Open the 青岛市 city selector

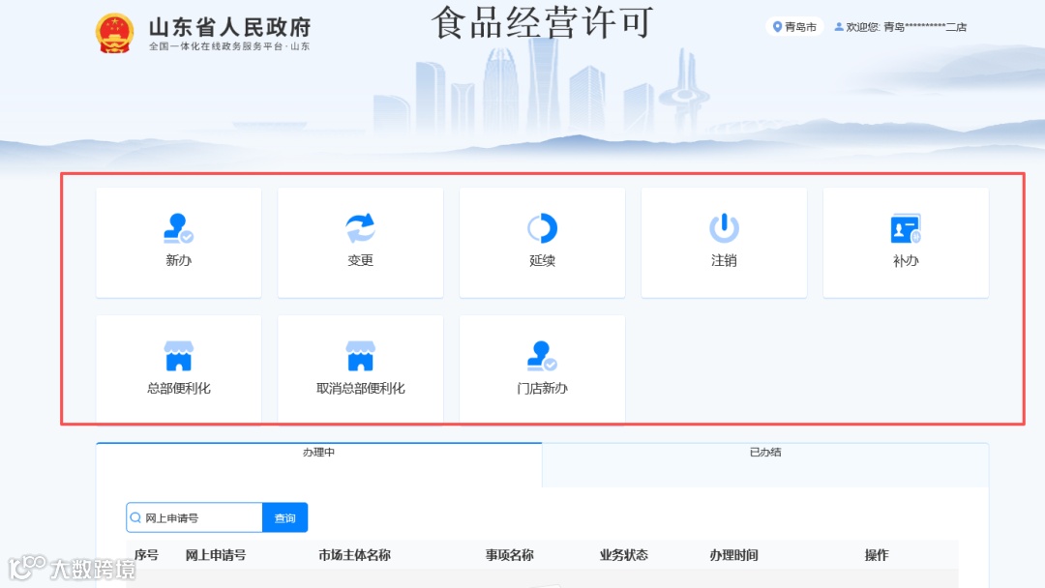click(797, 26)
